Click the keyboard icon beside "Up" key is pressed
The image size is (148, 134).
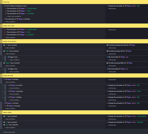click(x=4, y=125)
